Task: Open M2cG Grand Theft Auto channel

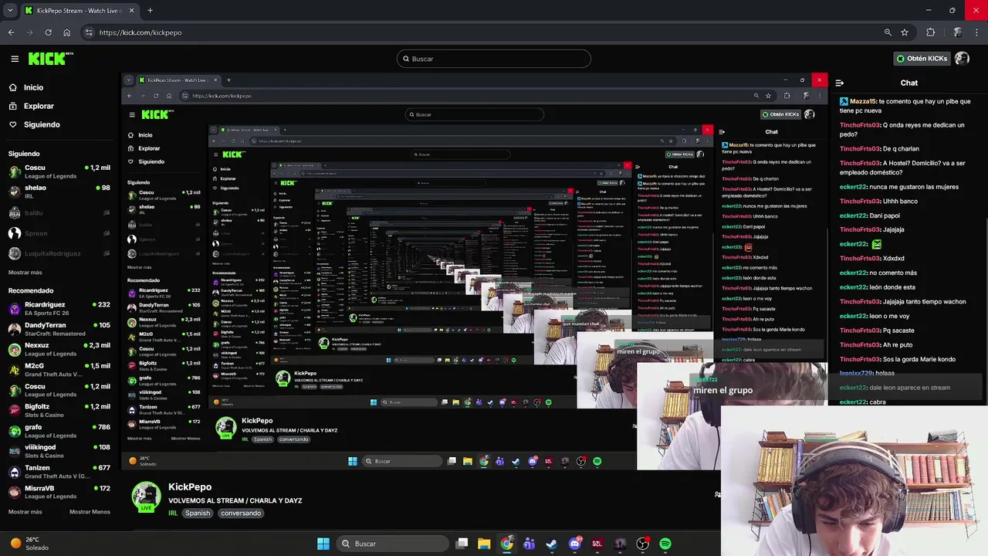Action: point(59,370)
